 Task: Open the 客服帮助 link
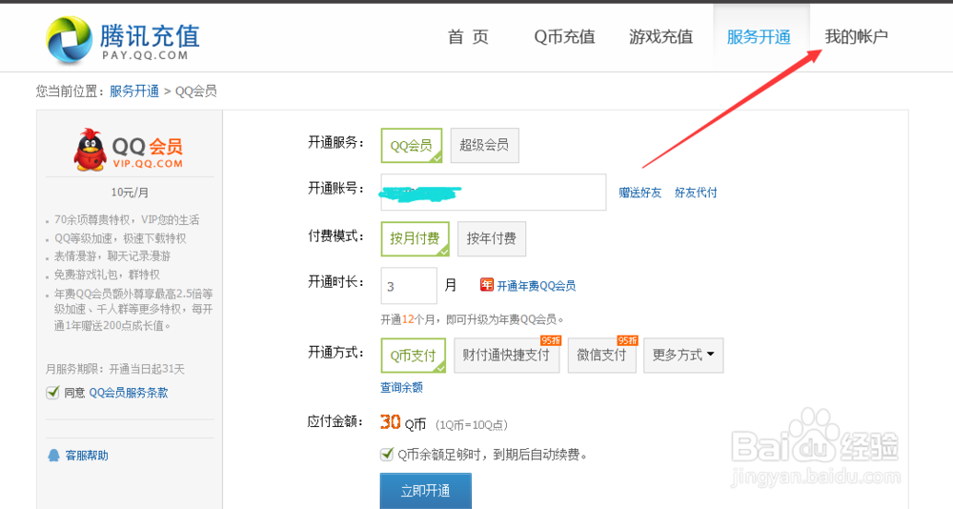(87, 456)
